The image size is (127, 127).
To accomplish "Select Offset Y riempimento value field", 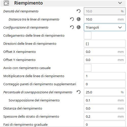I will click(105, 60).
